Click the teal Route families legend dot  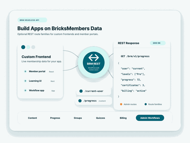(x=146, y=104)
